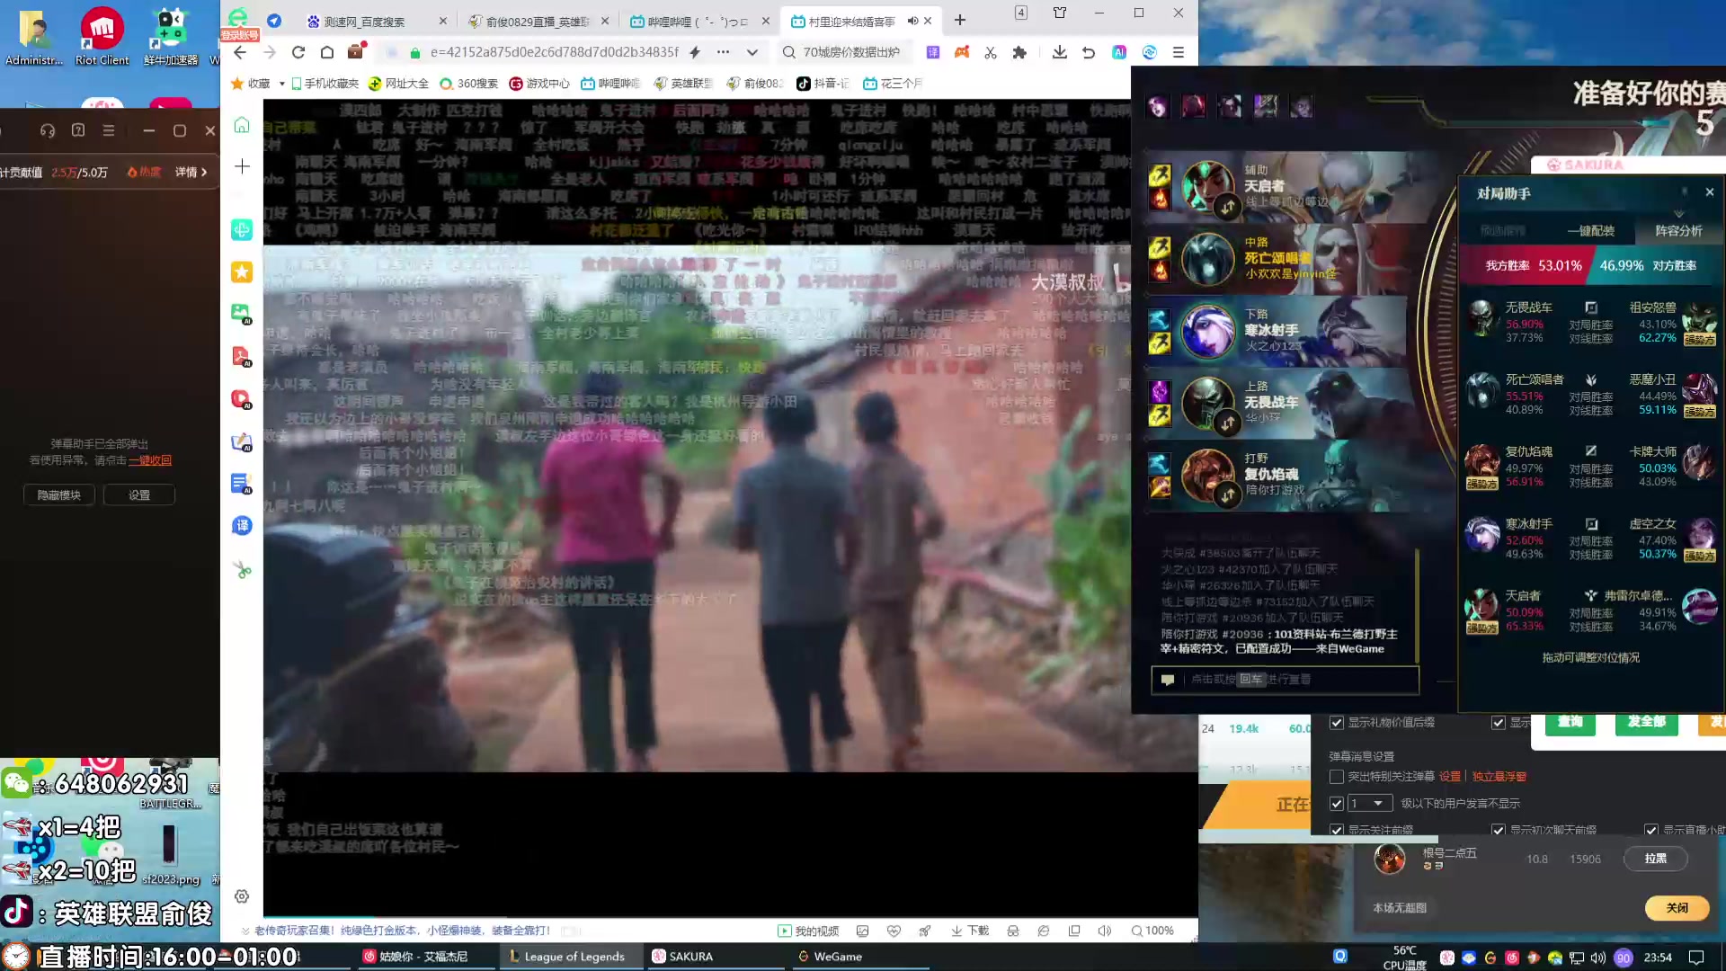The image size is (1726, 971).
Task: Open the Riot Client desktop icon
Action: coord(102,36)
